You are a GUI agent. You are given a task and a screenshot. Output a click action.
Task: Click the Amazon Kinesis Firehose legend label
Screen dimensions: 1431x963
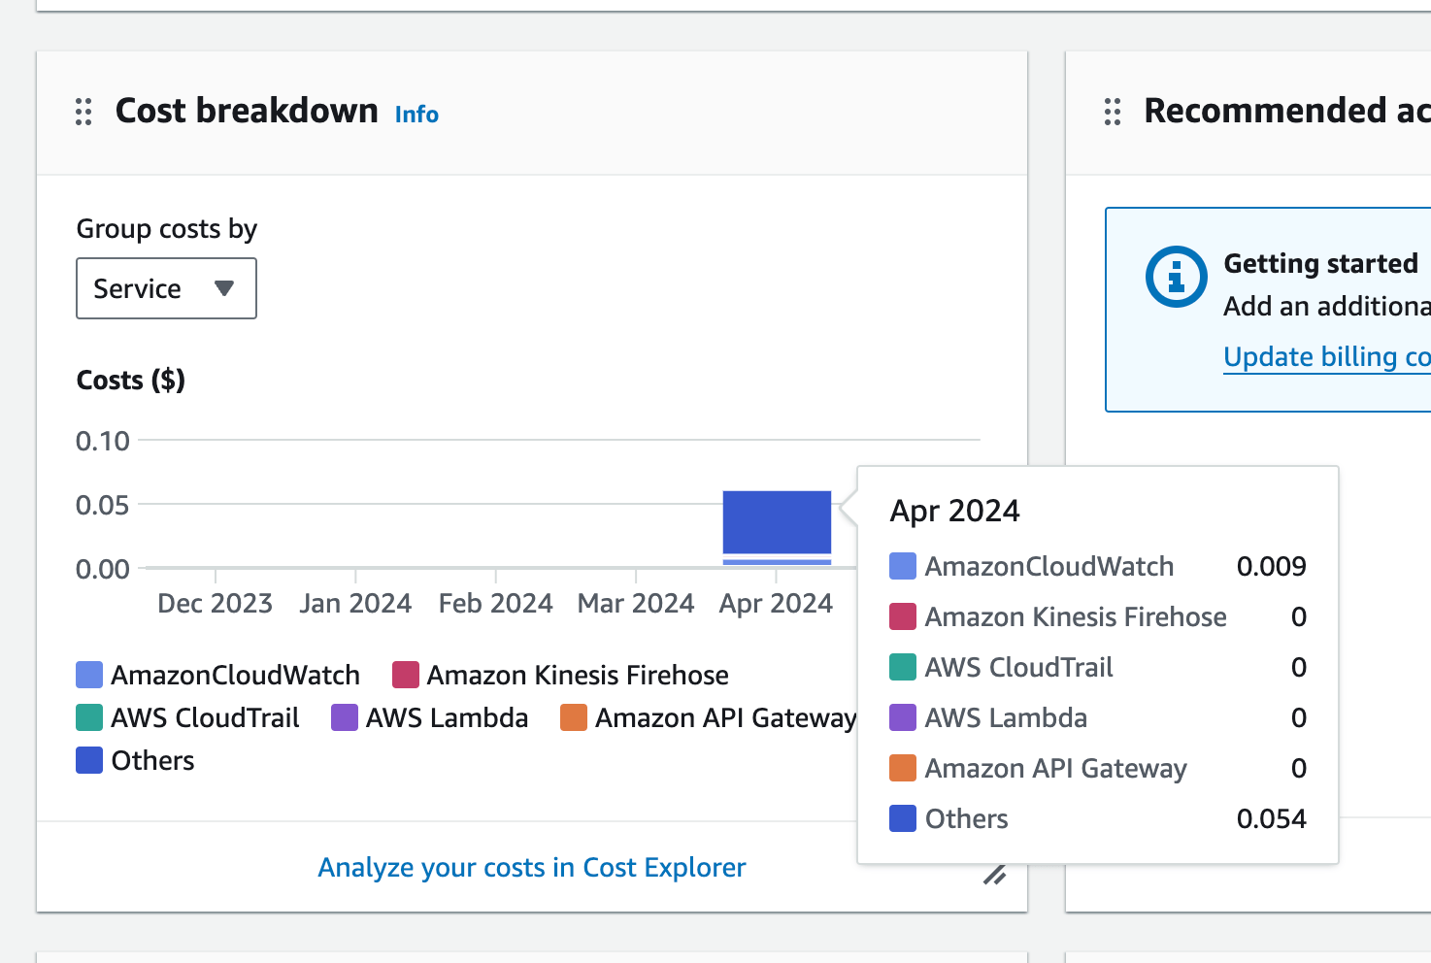click(578, 675)
